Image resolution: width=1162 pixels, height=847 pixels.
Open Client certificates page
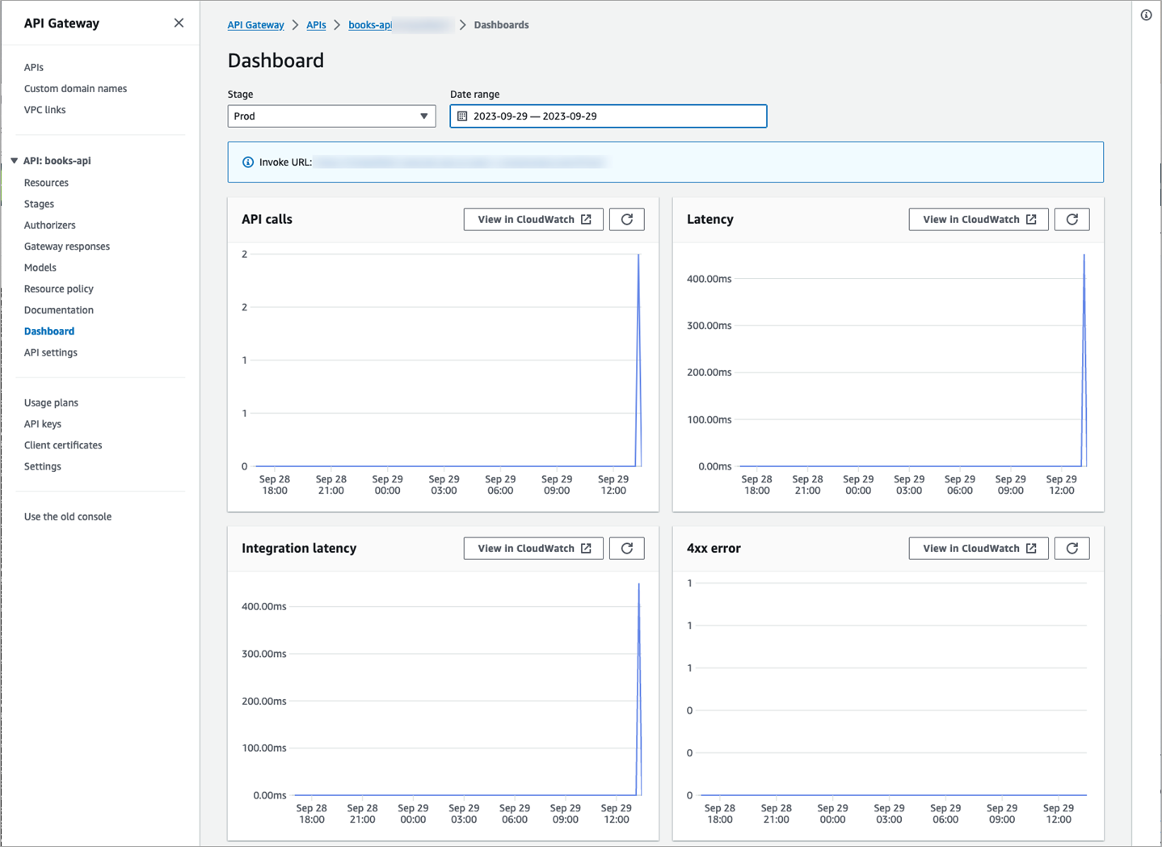coord(63,445)
